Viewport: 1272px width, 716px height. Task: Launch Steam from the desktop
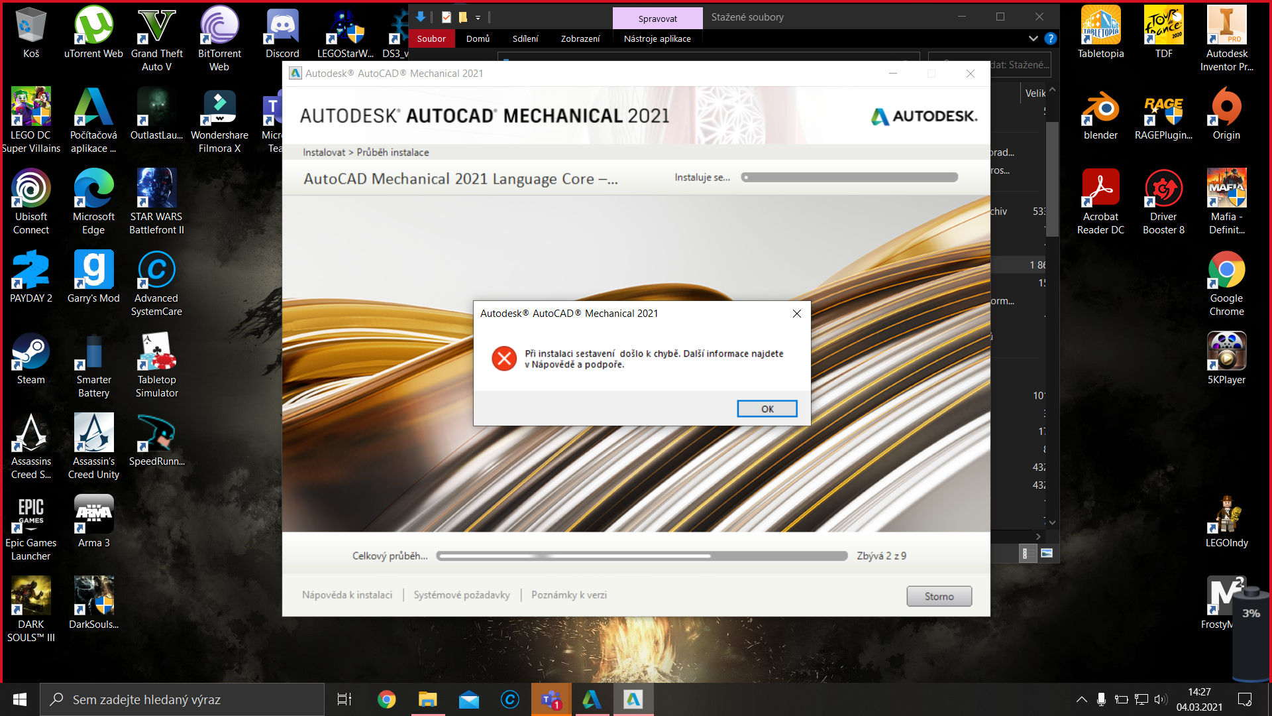point(30,351)
